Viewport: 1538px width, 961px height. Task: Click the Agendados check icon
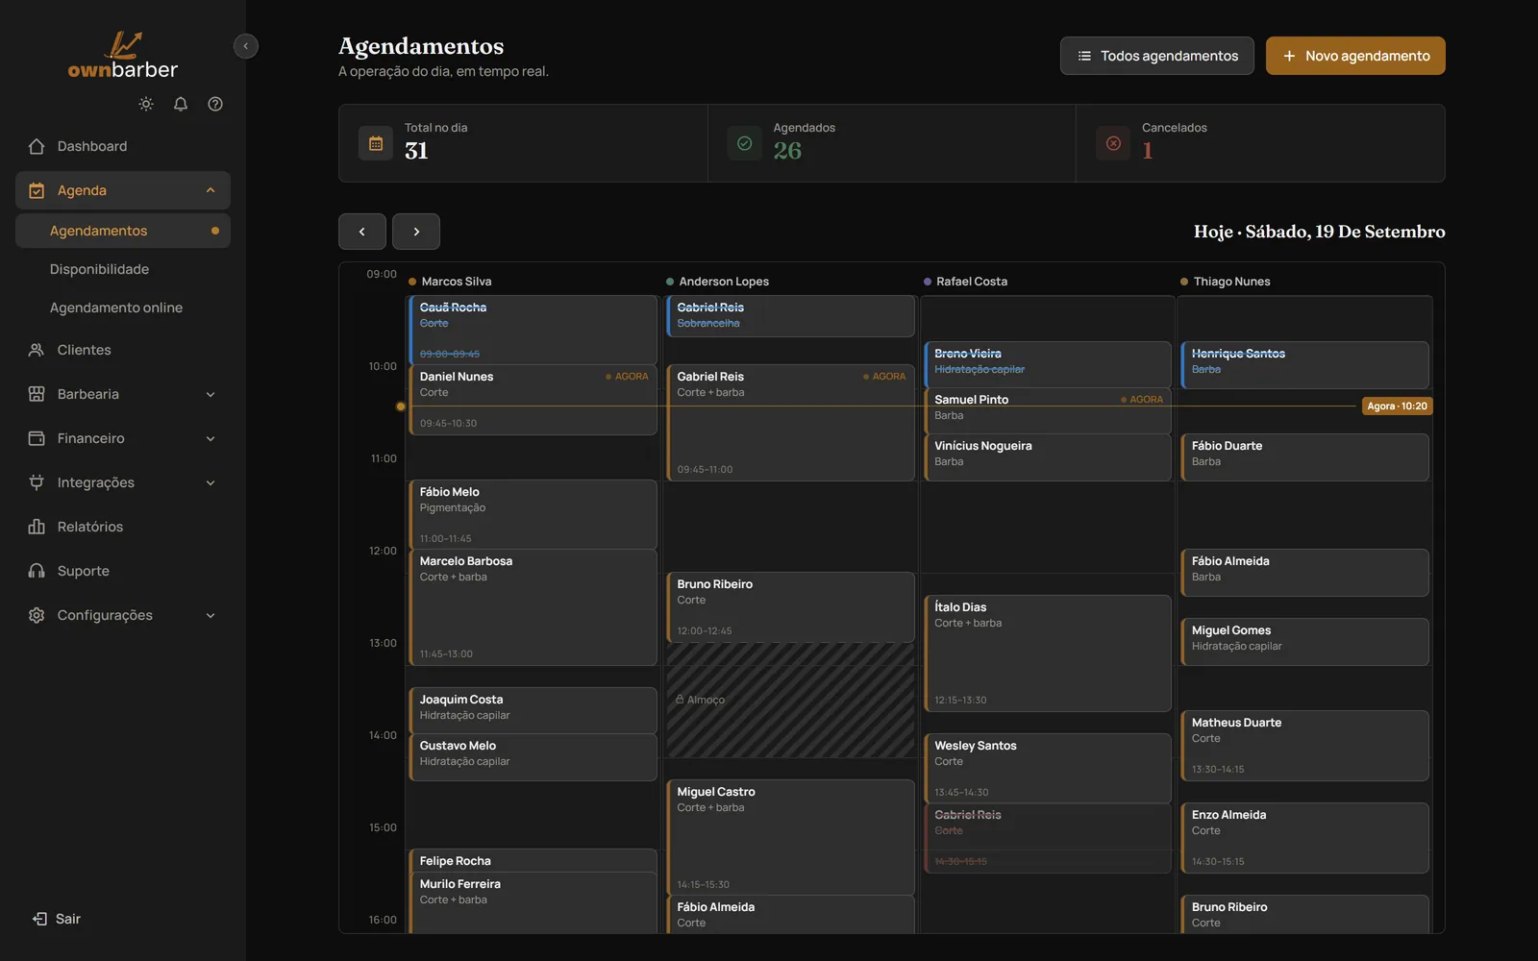pyautogui.click(x=744, y=143)
